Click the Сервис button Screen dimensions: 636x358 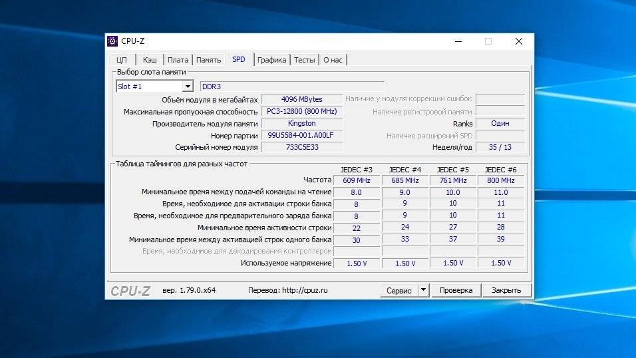pos(398,291)
